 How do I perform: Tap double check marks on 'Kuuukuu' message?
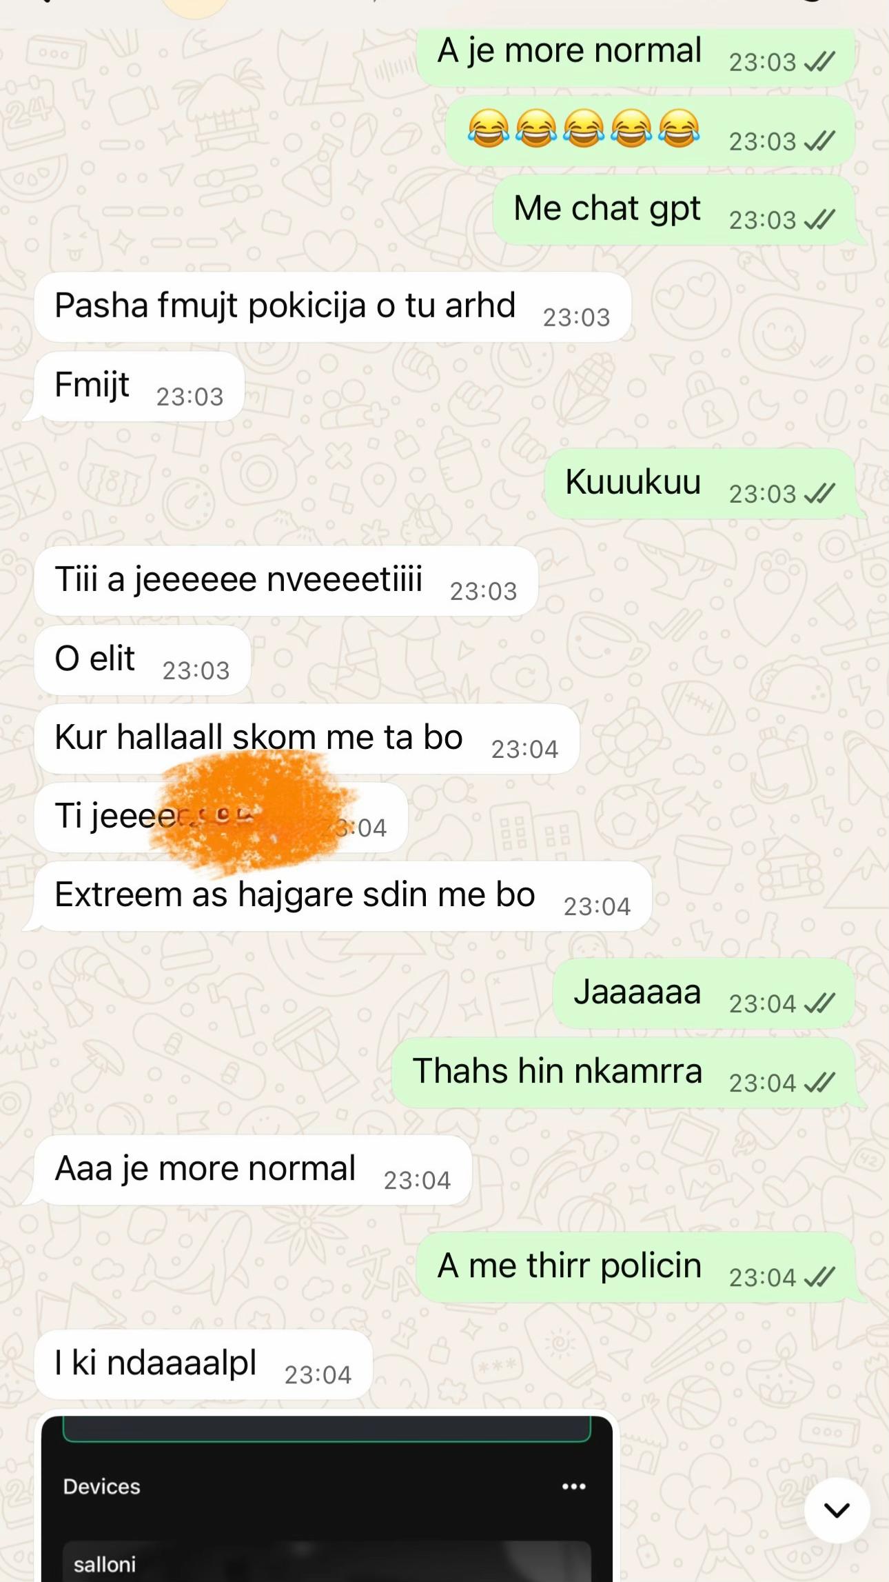(x=819, y=494)
